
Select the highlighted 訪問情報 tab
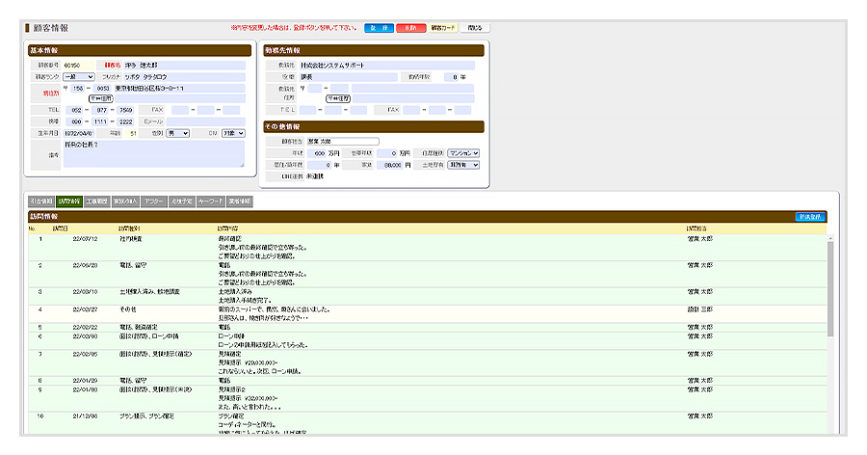(69, 201)
